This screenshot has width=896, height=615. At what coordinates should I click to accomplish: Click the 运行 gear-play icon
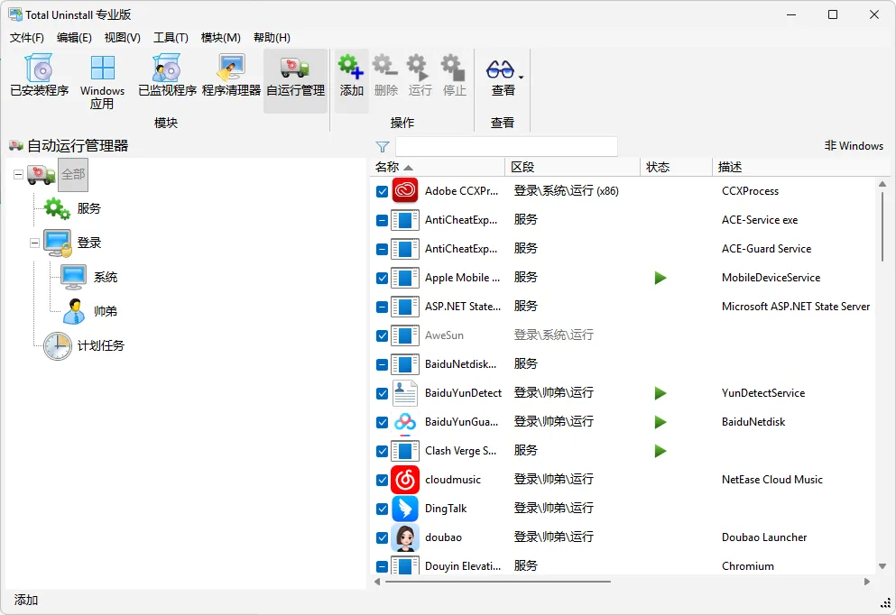420,67
